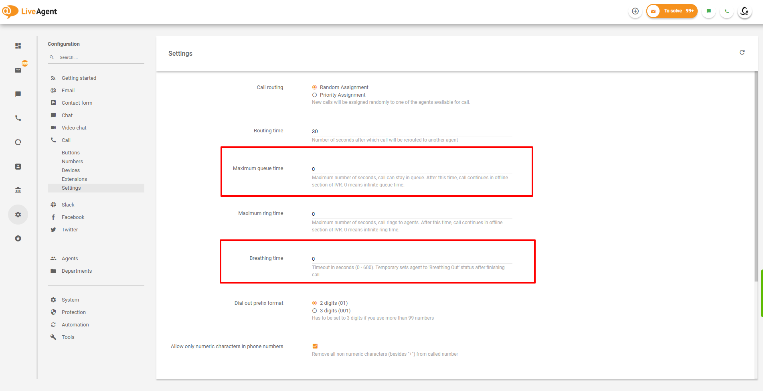Click the Slack logo icon

53,205
